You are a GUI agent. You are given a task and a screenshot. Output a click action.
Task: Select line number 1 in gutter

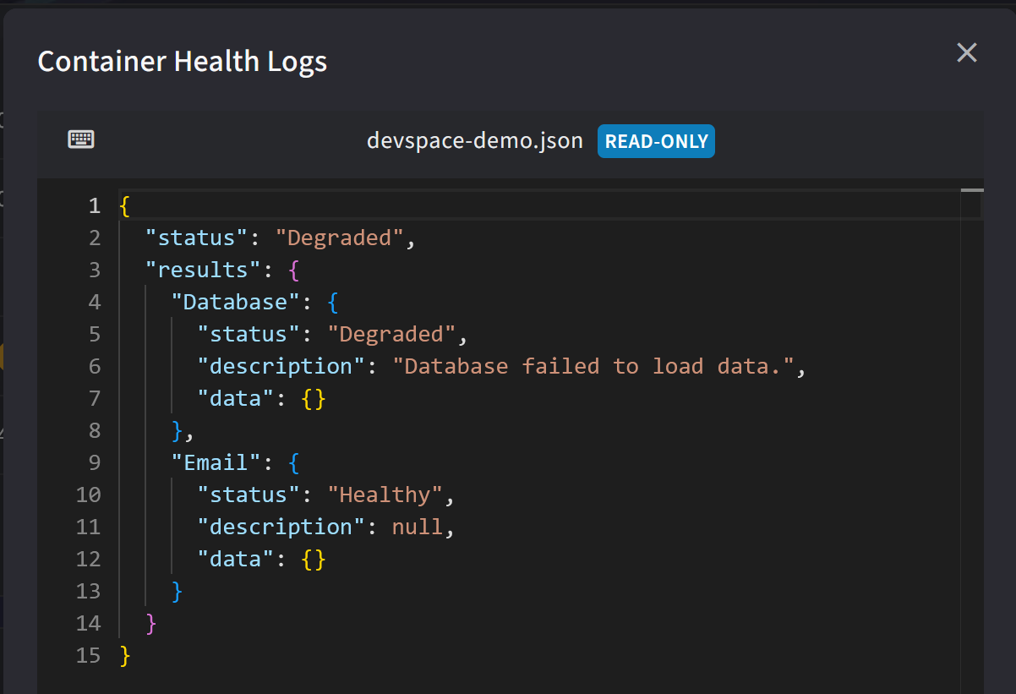93,205
